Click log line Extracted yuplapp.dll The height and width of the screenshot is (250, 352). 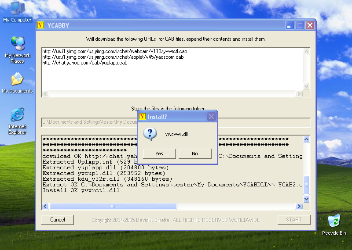click(106, 168)
